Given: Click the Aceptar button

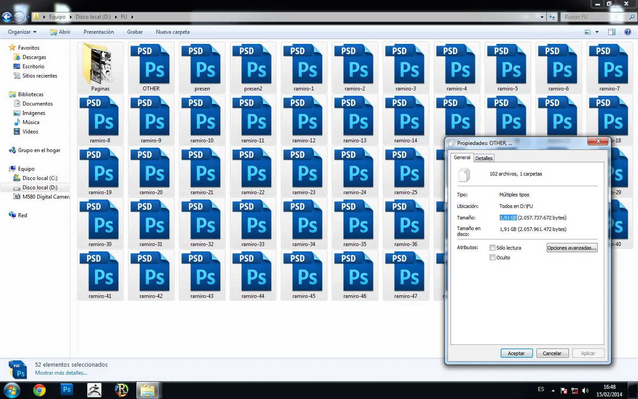Looking at the screenshot, I should (x=516, y=353).
